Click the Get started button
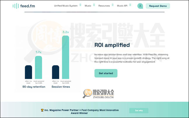Image resolution: width=189 pixels, height=118 pixels. (106, 73)
